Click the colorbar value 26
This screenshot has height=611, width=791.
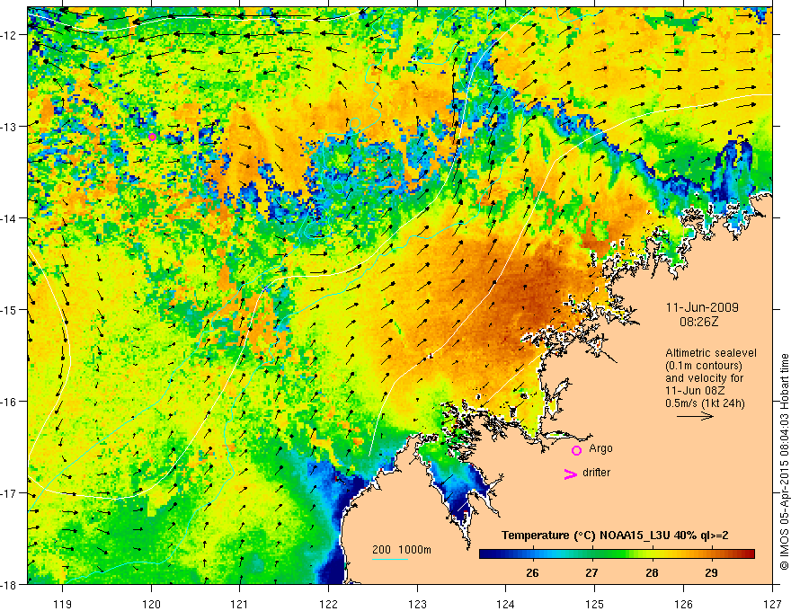pyautogui.click(x=532, y=572)
